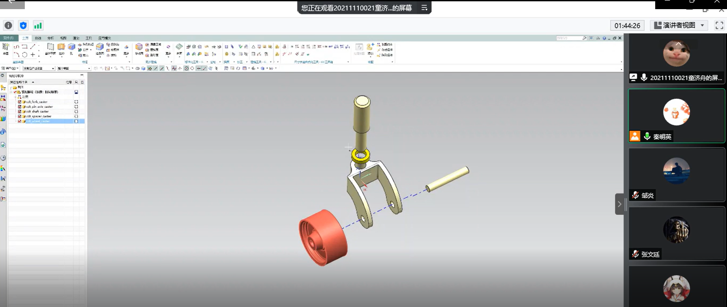Image resolution: width=727 pixels, height=307 pixels.
Task: Open the selection filter combo box
Action: pyautogui.click(x=39, y=68)
